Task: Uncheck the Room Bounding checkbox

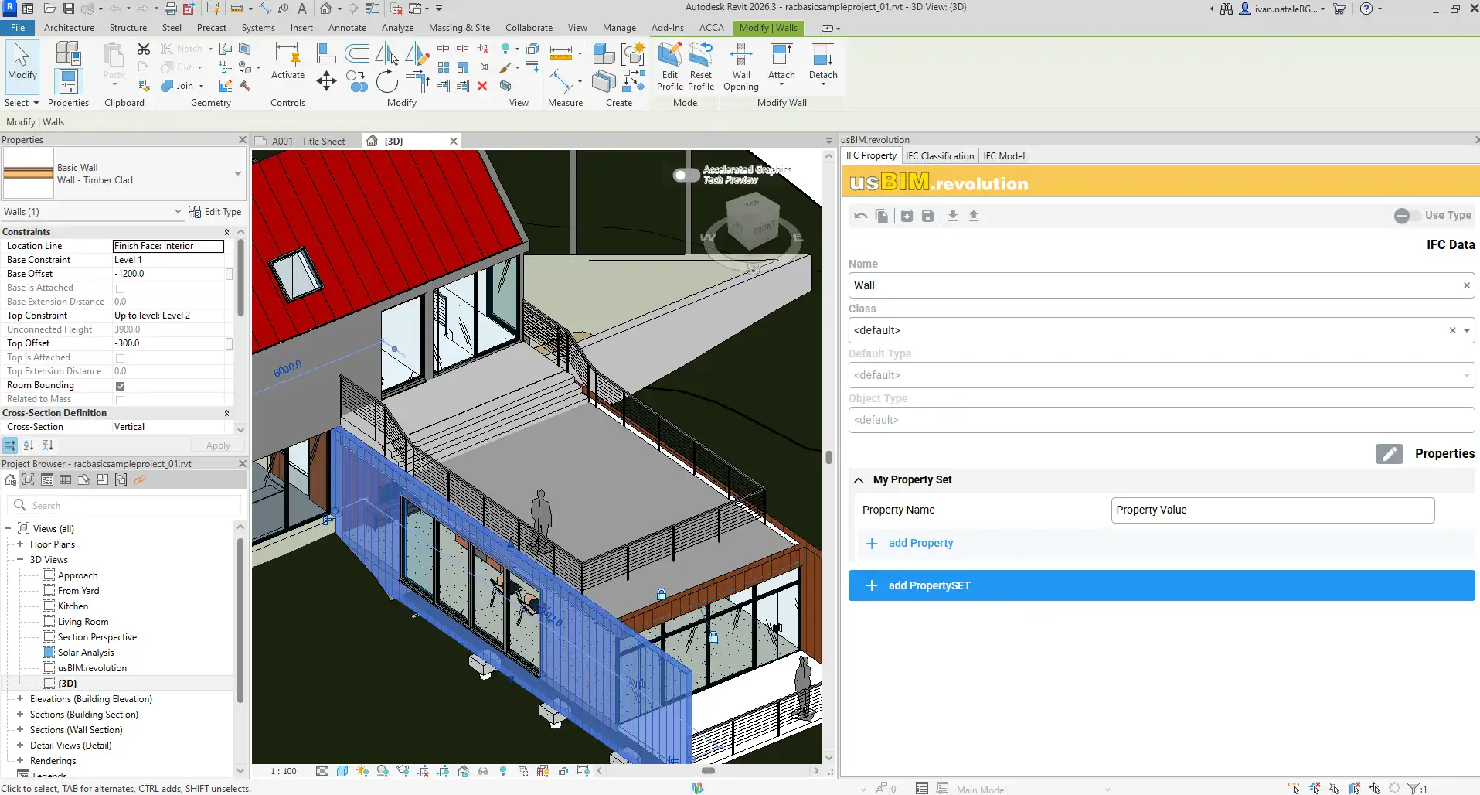Action: (120, 386)
